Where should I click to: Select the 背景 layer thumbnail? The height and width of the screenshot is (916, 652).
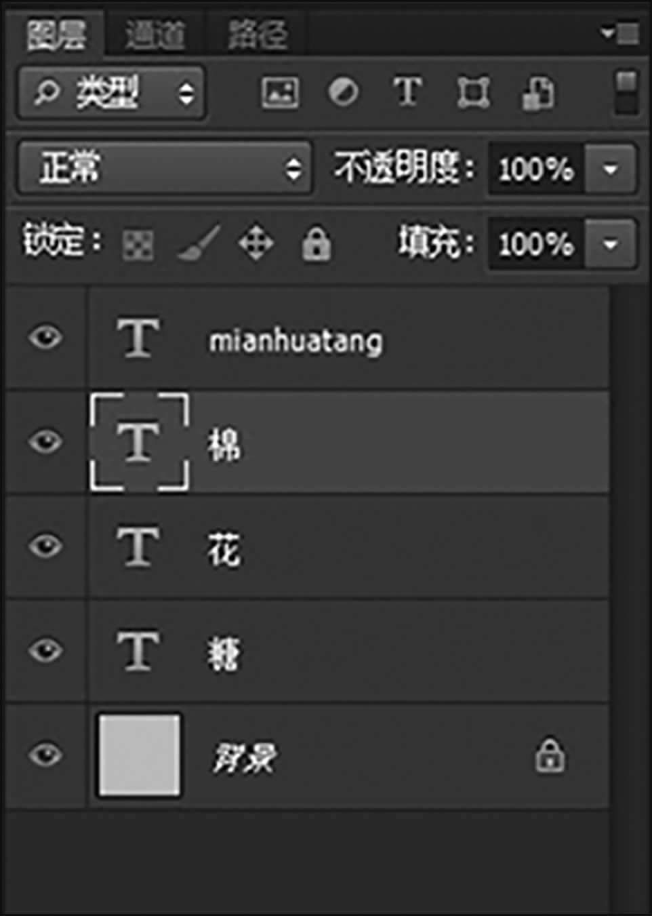click(140, 755)
